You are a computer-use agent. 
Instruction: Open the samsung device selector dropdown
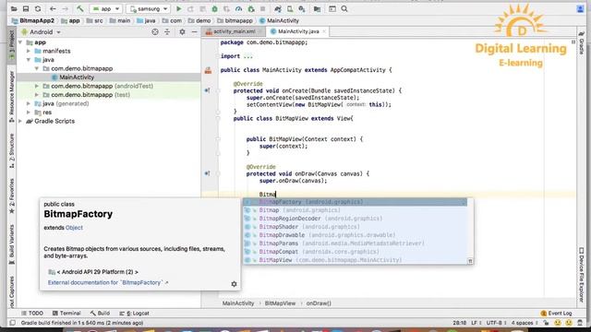[148, 8]
